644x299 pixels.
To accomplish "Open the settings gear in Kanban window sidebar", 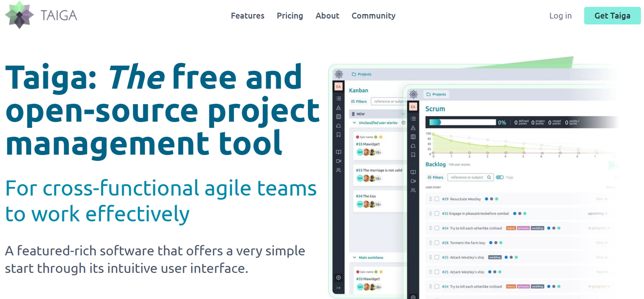I will pyautogui.click(x=339, y=278).
